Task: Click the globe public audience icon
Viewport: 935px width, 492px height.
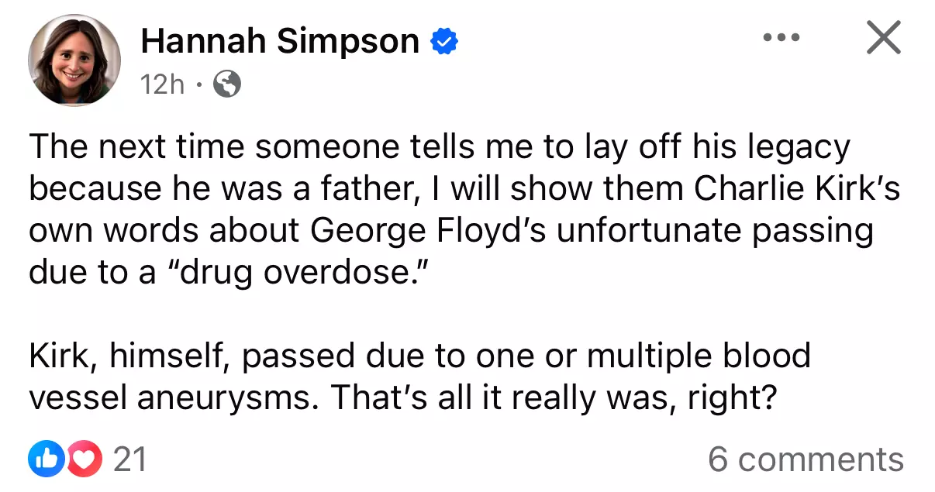Action: pos(226,84)
